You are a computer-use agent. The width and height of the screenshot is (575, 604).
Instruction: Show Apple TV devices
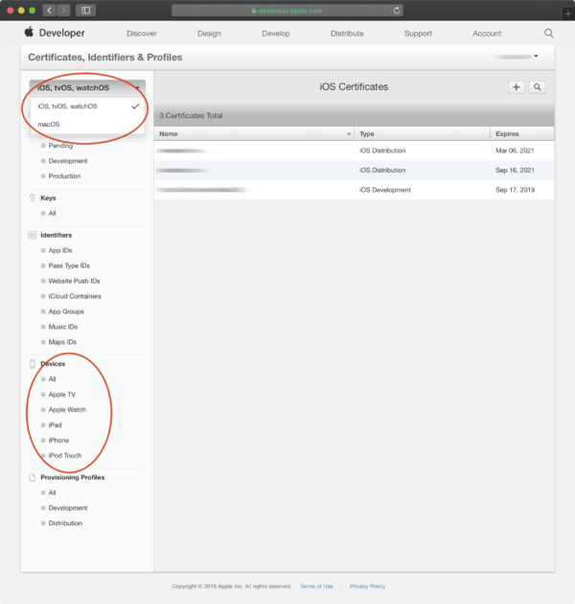point(61,394)
